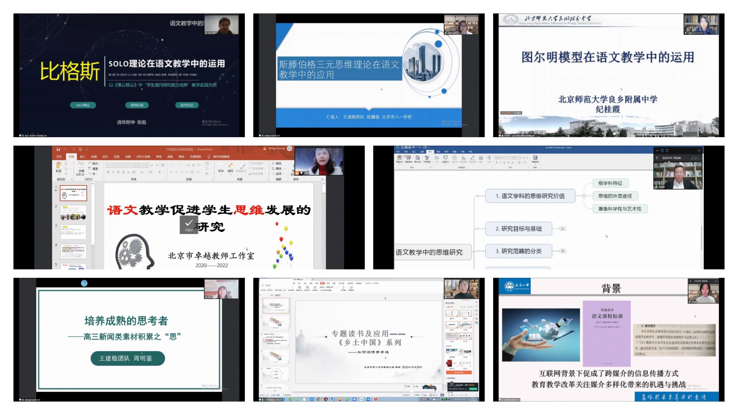738x415 pixels.
Task: Select slide 2 thumbnail in PowerPoint panel
Action: (x=73, y=212)
